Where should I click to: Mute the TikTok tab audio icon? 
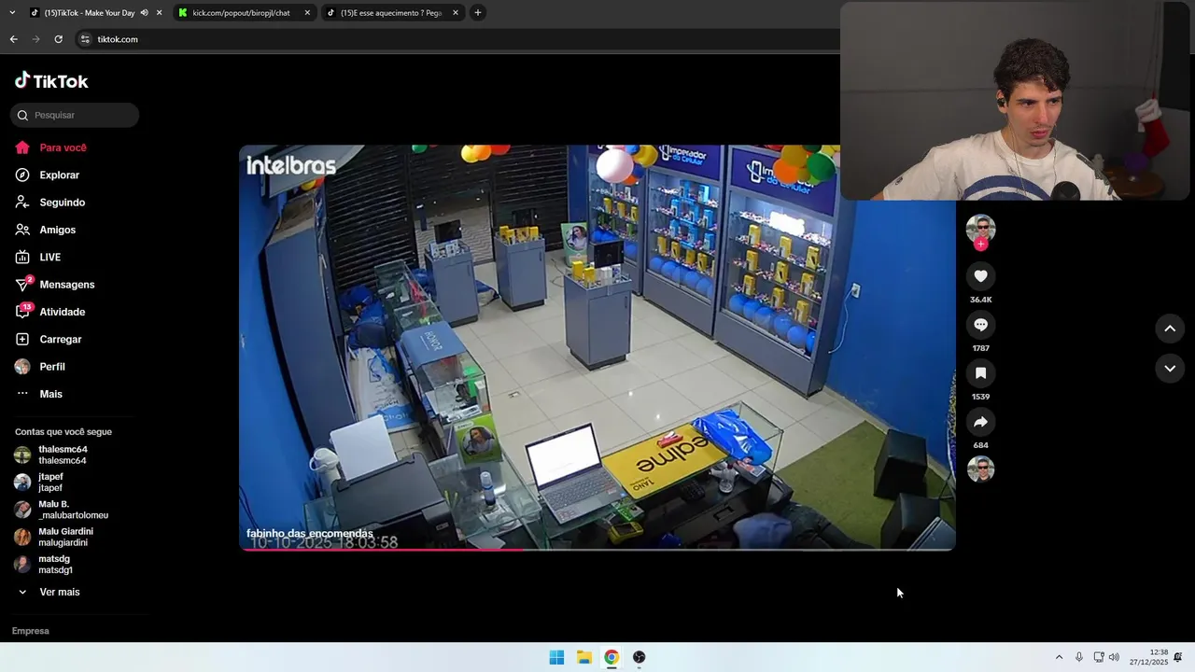144,13
